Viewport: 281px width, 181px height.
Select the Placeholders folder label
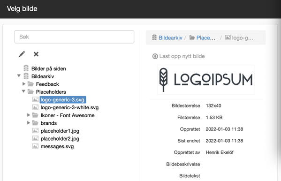point(51,92)
